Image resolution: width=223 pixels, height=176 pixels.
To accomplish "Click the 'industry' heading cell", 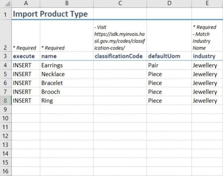I will coord(207,56).
